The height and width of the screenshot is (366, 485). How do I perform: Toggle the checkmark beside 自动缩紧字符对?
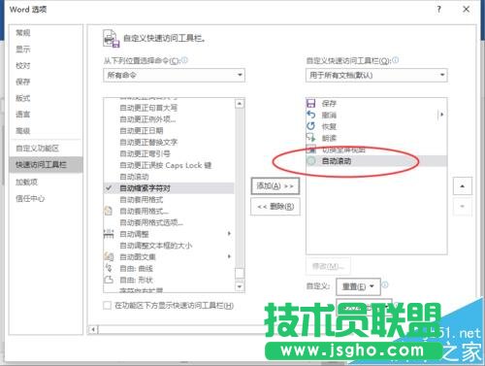pos(109,187)
